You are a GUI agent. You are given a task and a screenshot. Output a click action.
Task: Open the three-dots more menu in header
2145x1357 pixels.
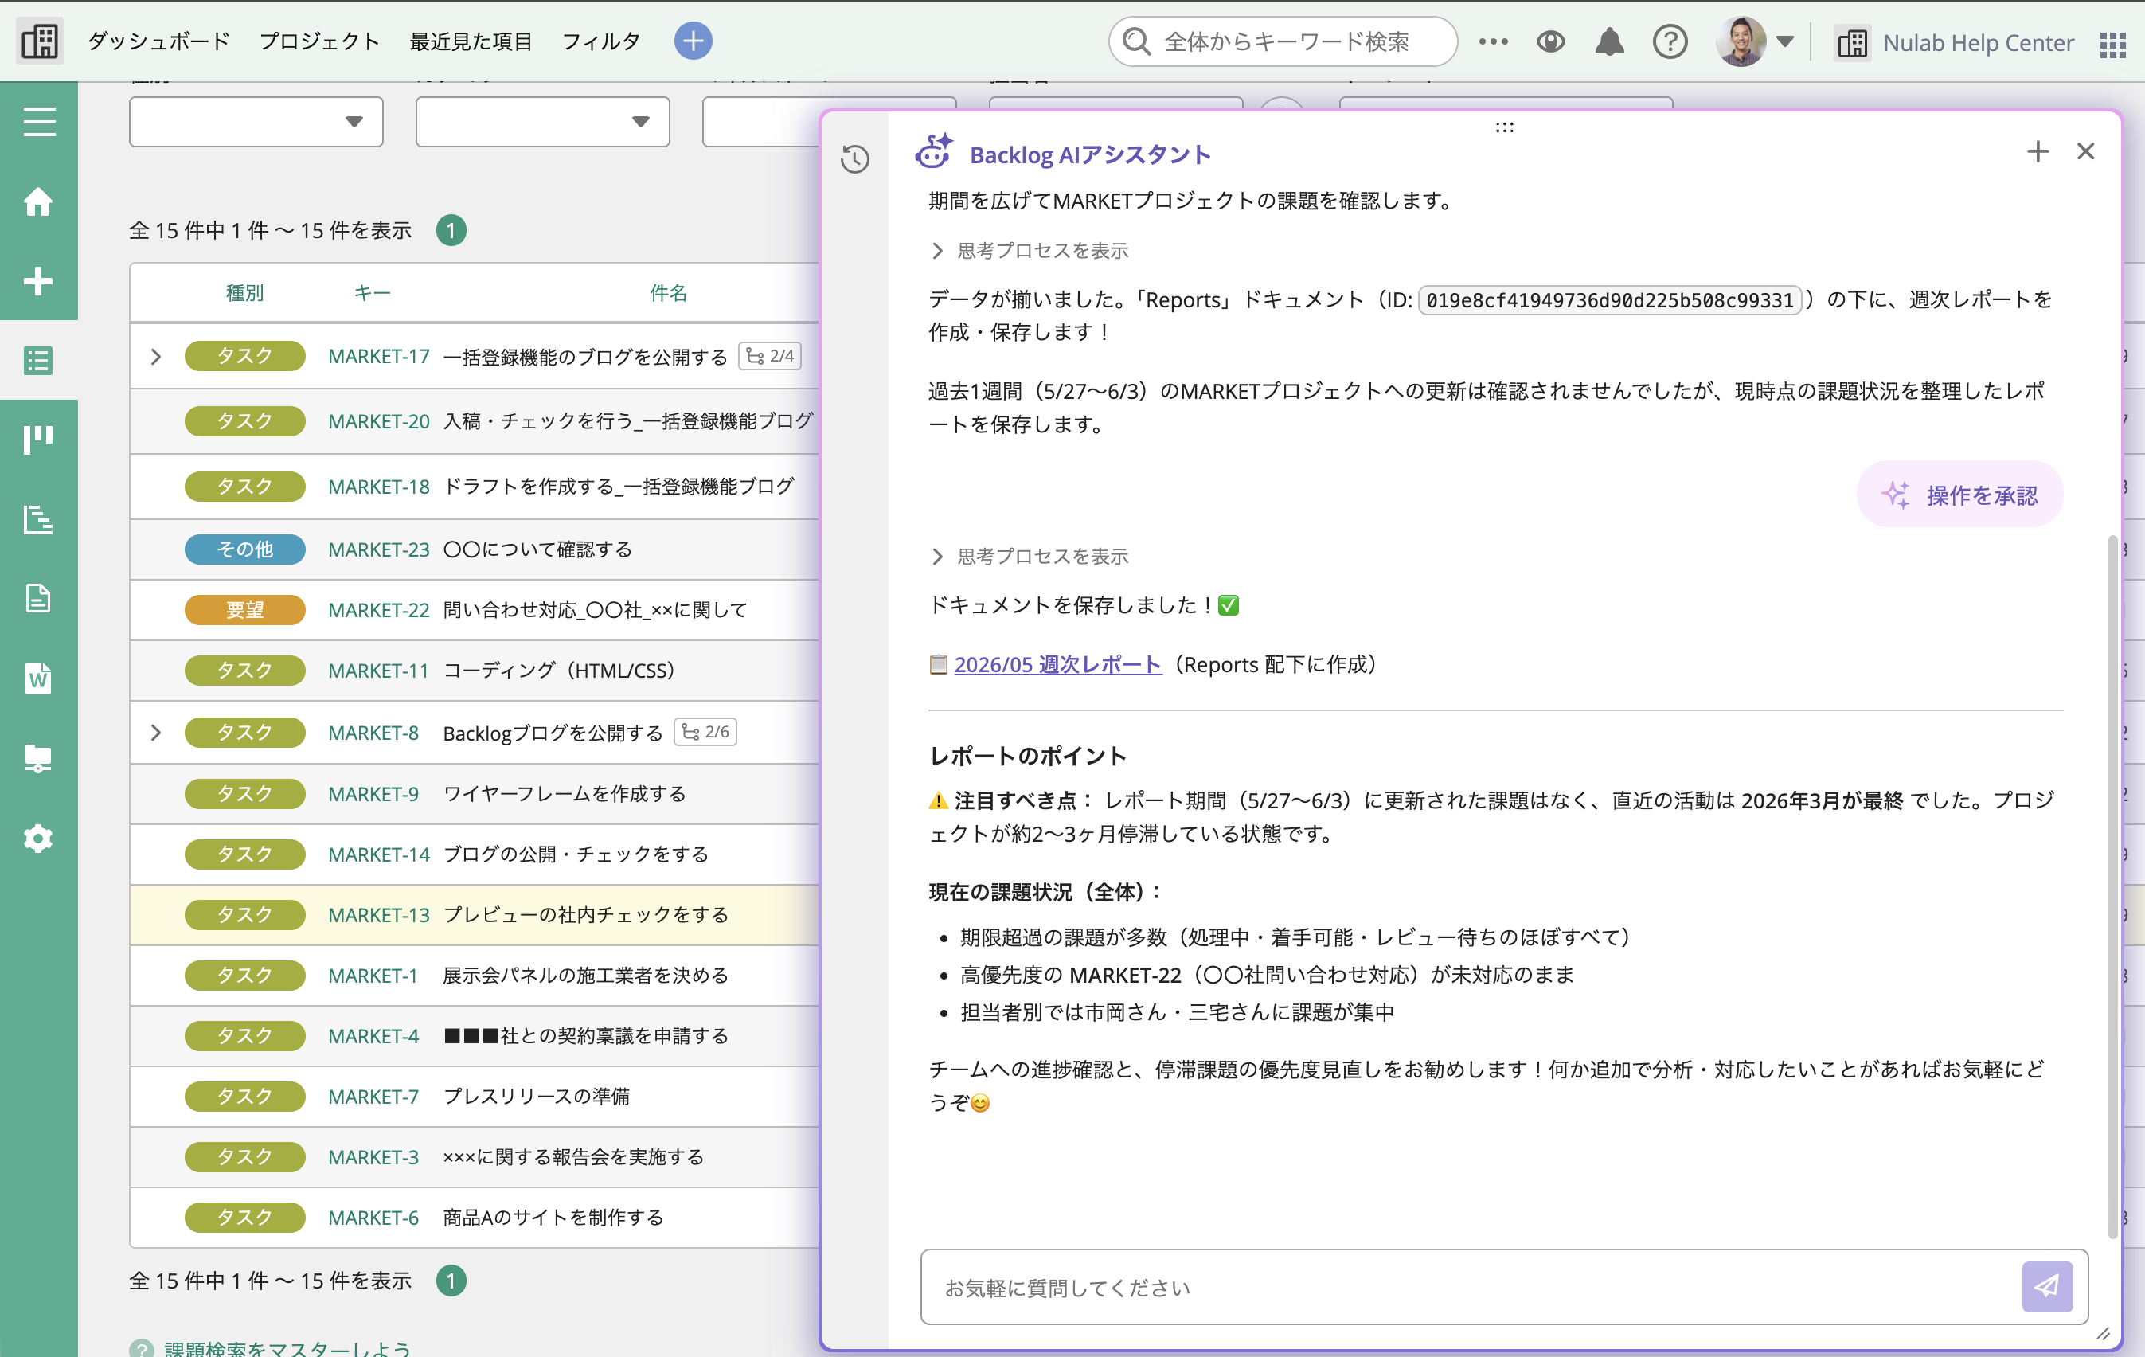pos(1493,41)
